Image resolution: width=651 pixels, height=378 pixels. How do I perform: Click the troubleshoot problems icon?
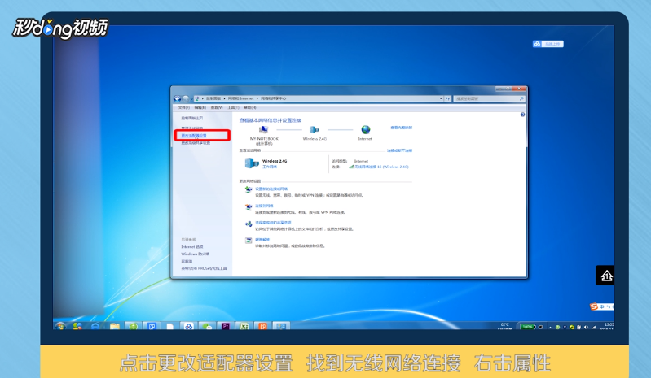(249, 241)
